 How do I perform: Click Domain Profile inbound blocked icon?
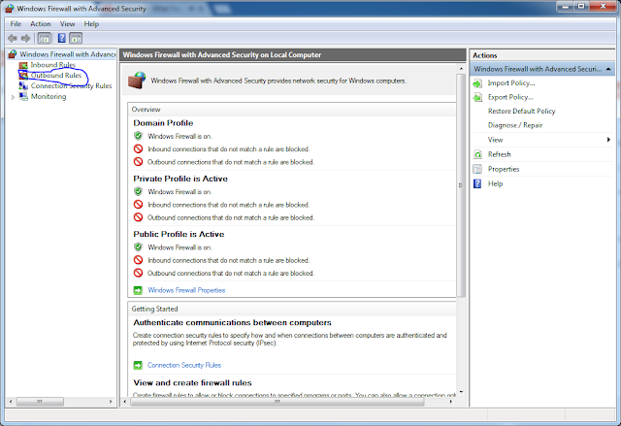click(x=138, y=148)
